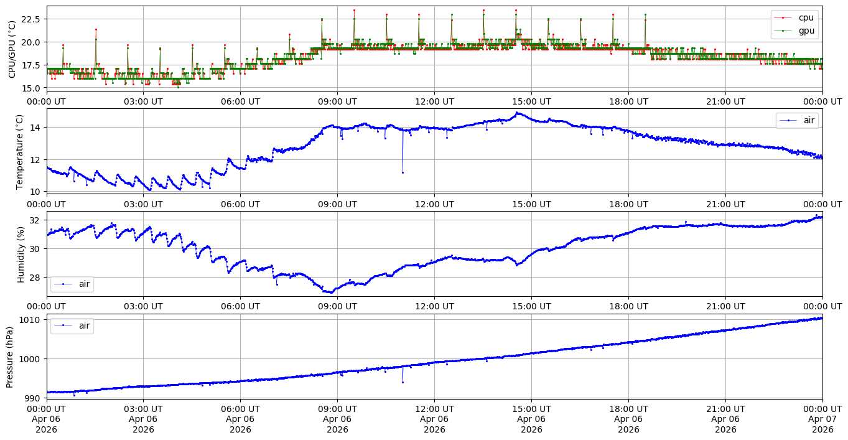Click the Humidity (%) y-axis label
The width and height of the screenshot is (848, 440).
tap(21, 254)
